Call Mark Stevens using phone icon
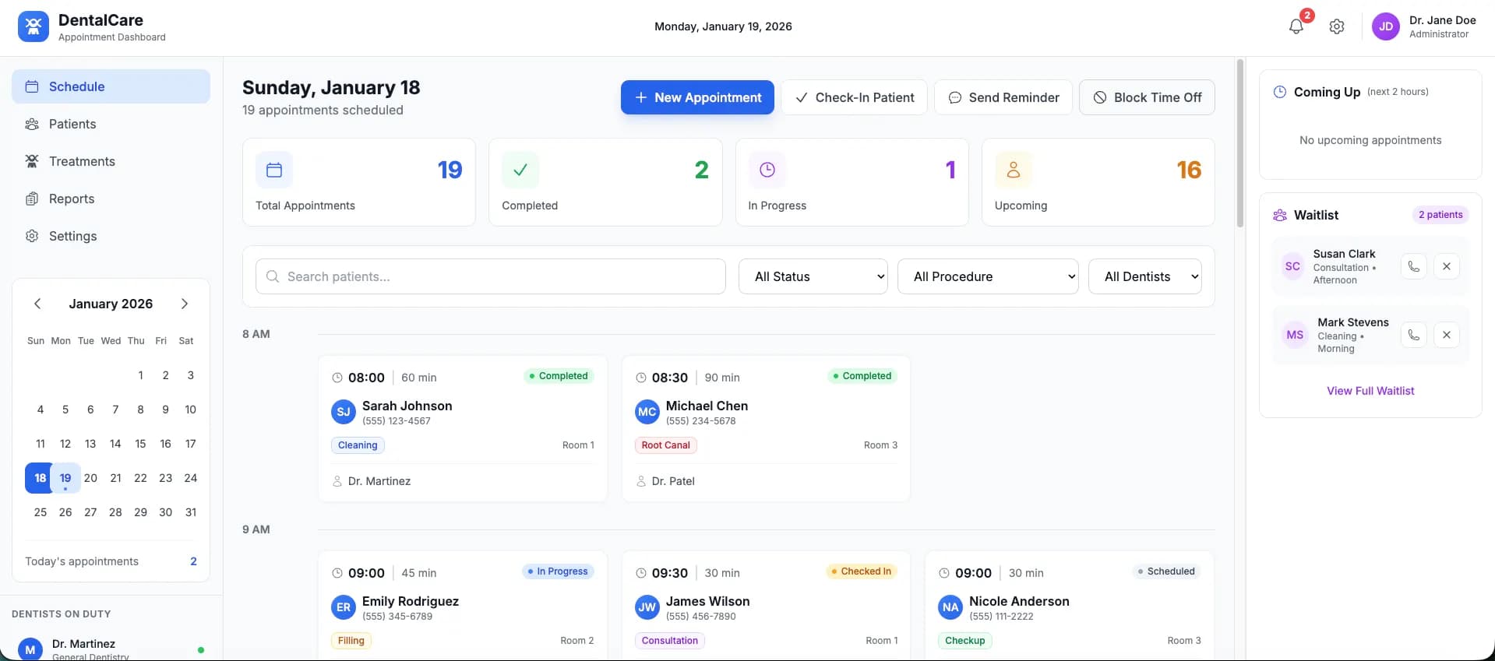Image resolution: width=1495 pixels, height=661 pixels. click(x=1413, y=335)
